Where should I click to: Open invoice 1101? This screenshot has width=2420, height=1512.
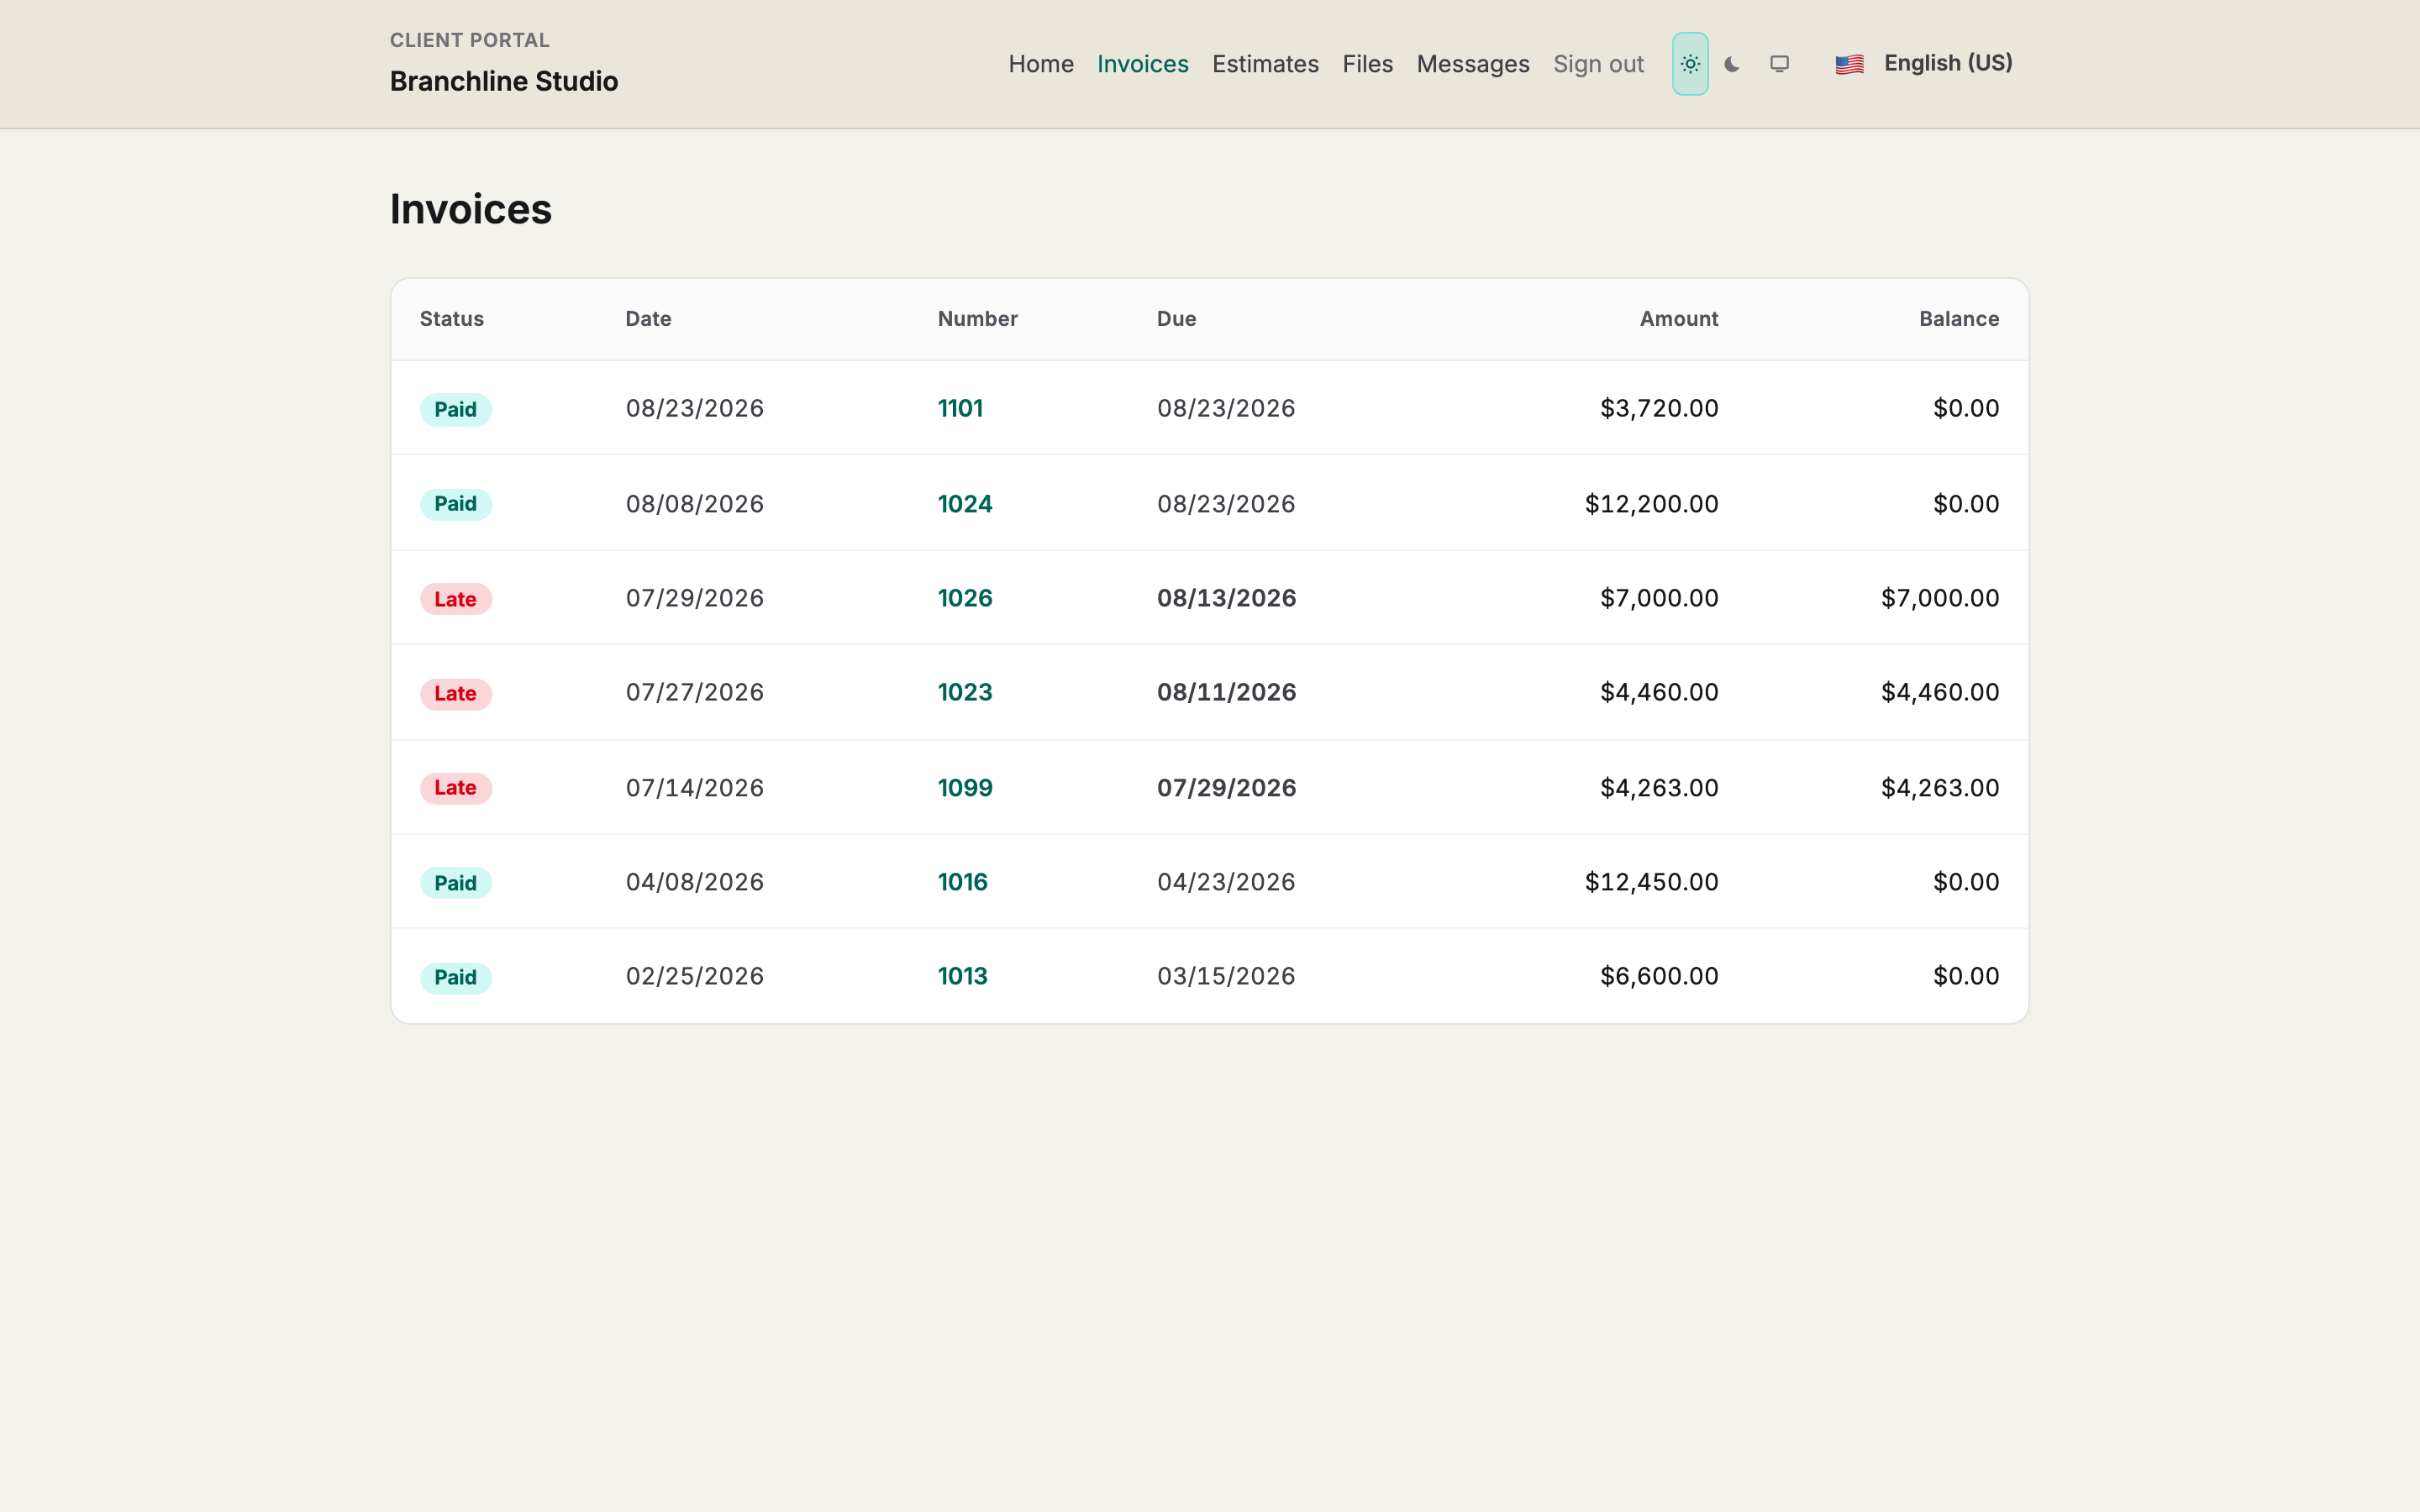(960, 408)
